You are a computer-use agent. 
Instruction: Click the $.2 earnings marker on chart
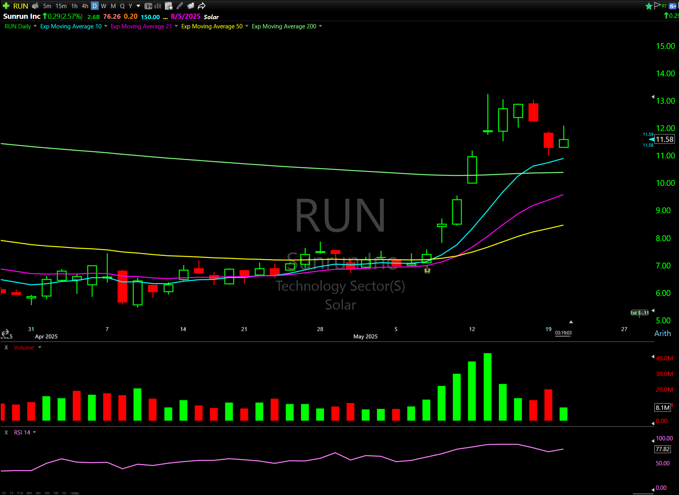coord(427,270)
